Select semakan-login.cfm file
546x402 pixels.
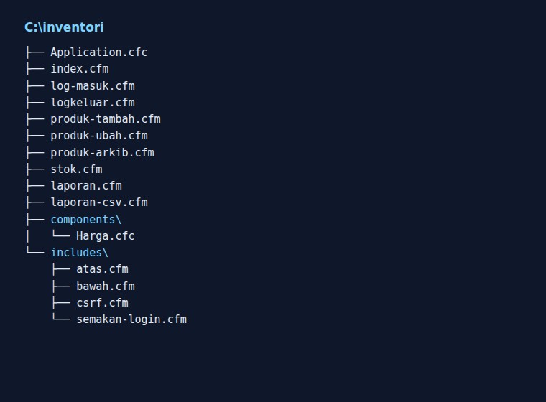pos(131,319)
